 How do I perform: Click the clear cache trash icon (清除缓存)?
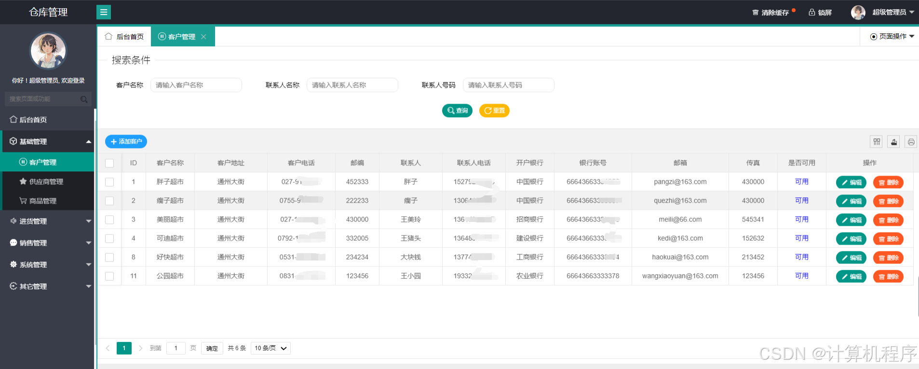[756, 13]
